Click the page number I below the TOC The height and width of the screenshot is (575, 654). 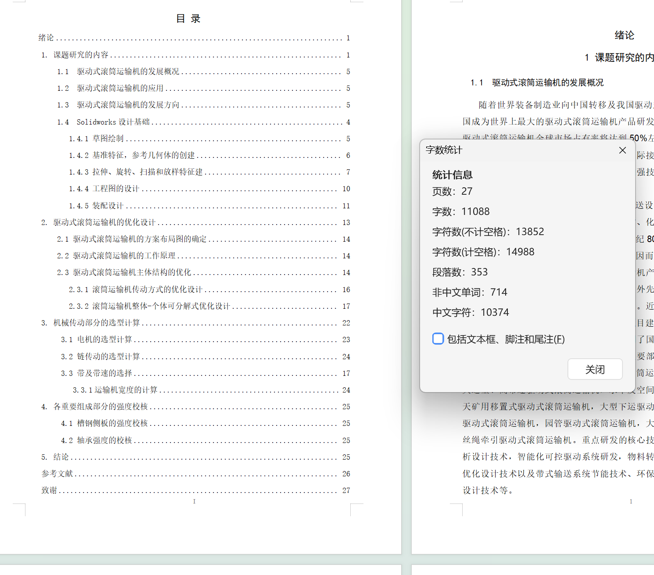coord(194,501)
